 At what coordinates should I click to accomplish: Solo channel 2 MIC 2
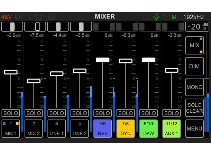[x=34, y=113]
